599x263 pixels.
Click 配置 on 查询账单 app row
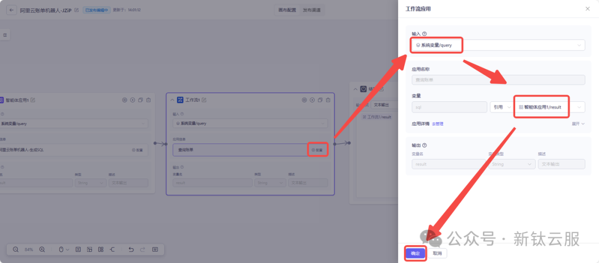[x=317, y=150]
